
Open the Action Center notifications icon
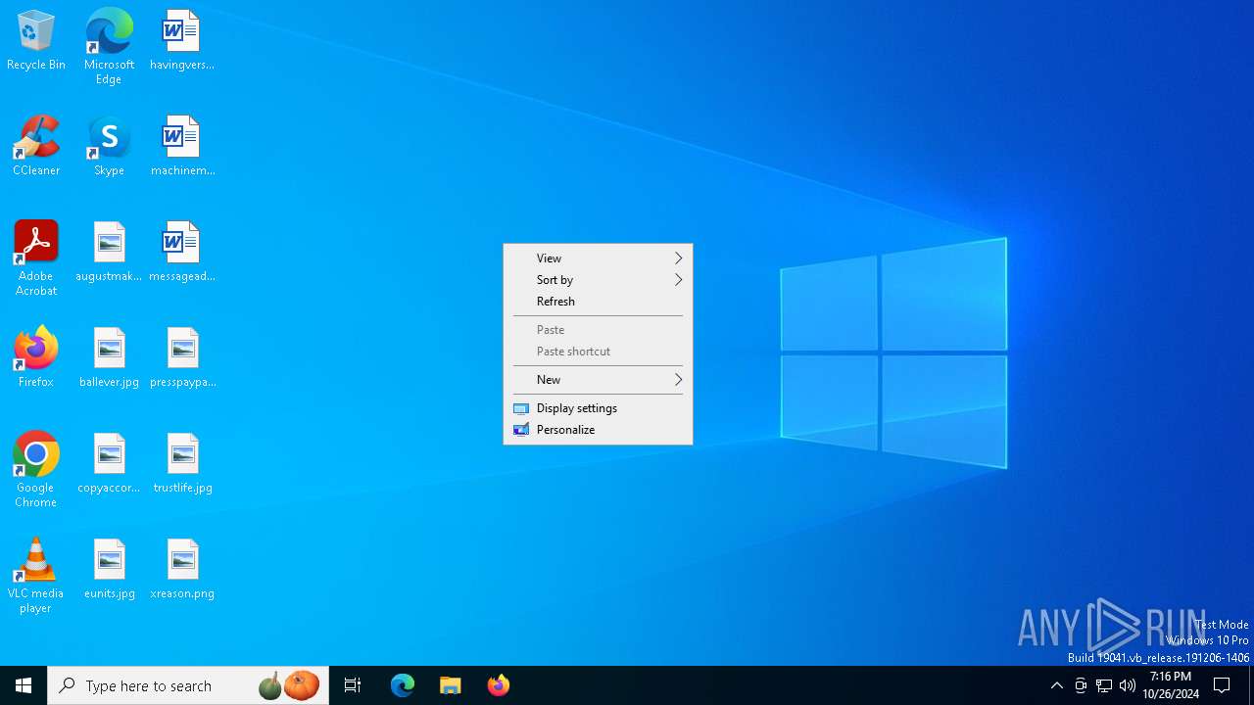coord(1223,685)
